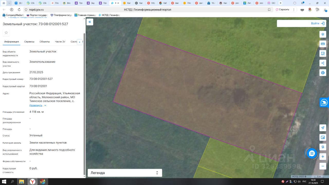Open the Части ЗУ tab
329x185 pixels.
point(60,42)
